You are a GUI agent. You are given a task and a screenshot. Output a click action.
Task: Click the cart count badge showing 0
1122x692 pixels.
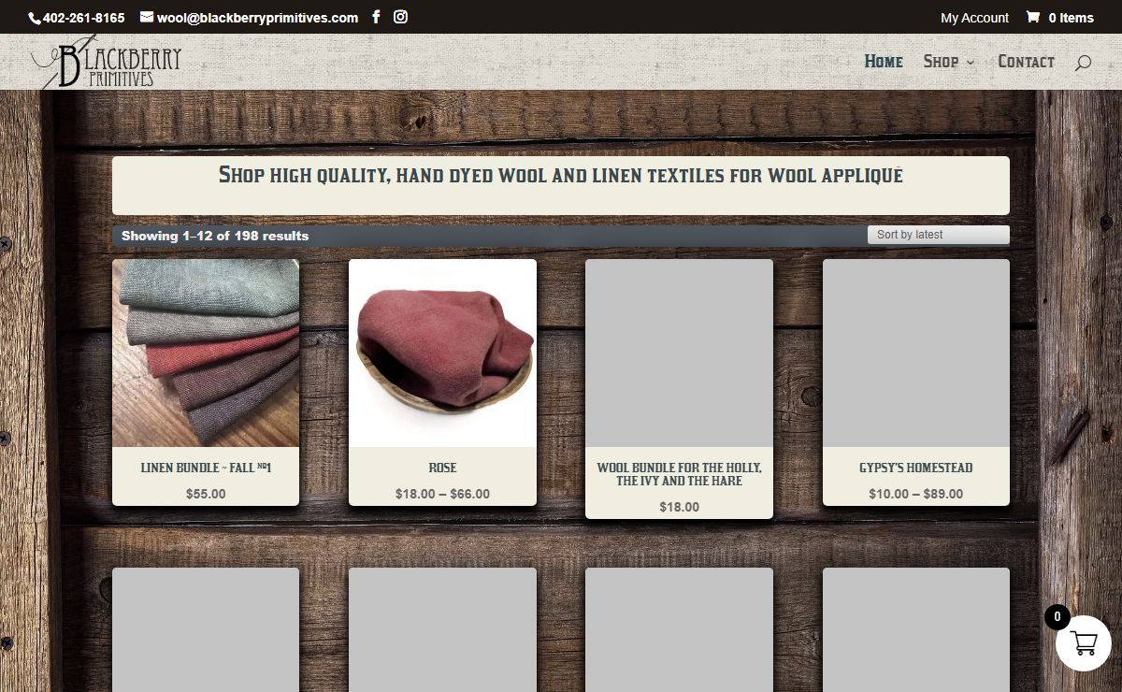click(1057, 617)
